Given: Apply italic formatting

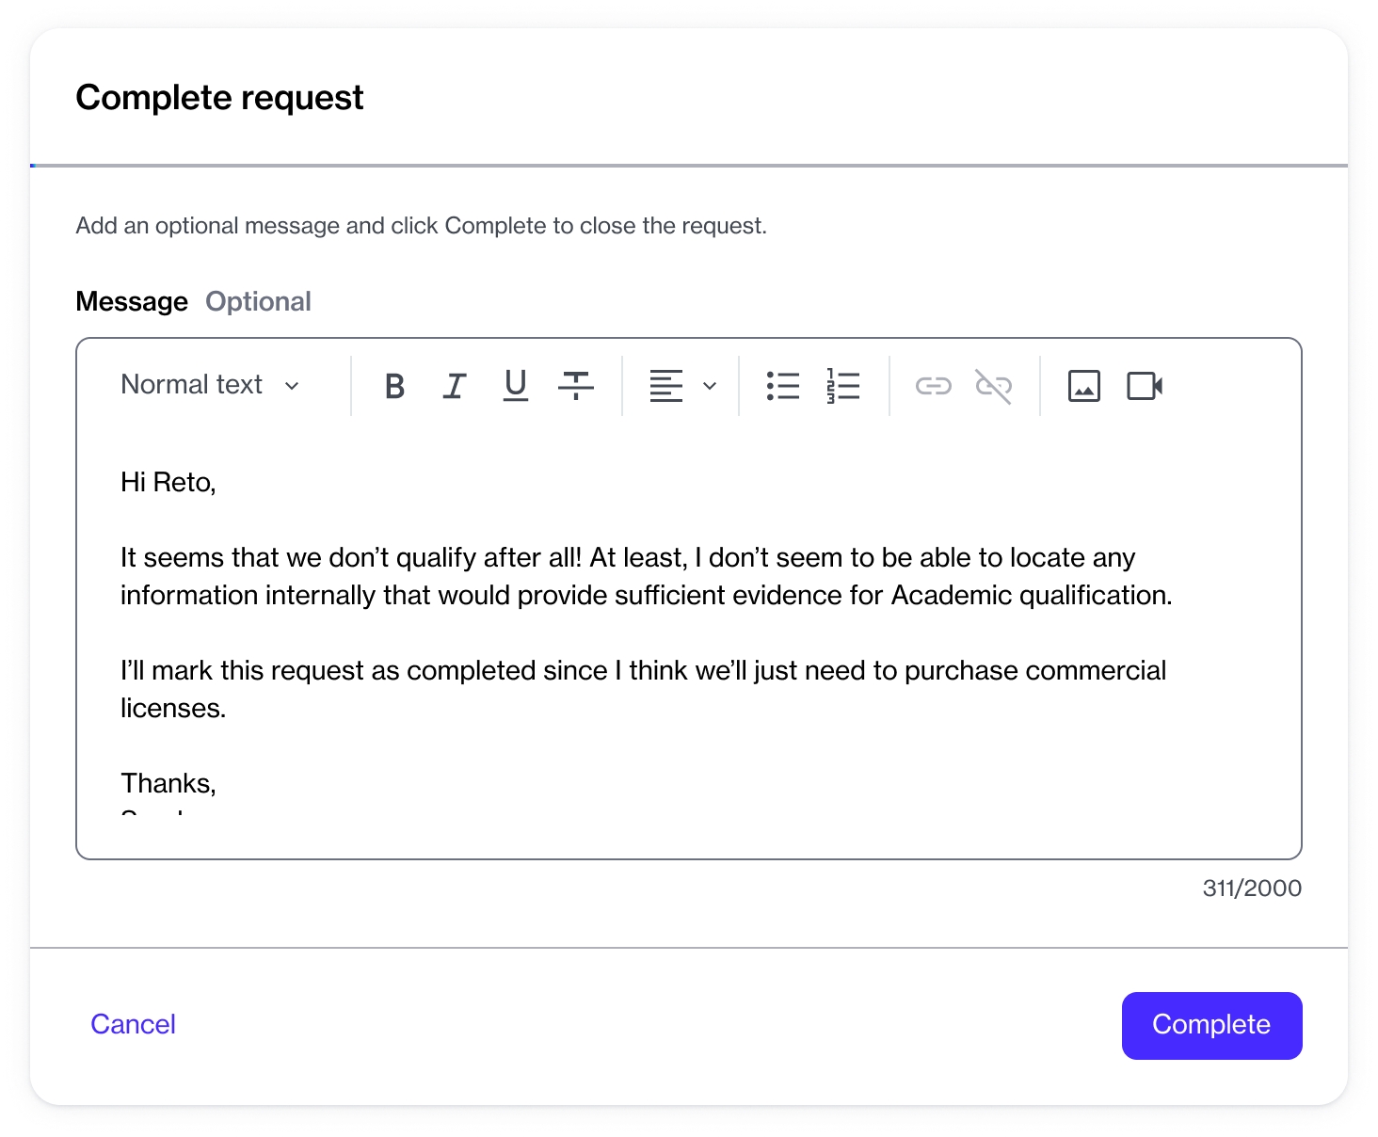Looking at the screenshot, I should 455,386.
